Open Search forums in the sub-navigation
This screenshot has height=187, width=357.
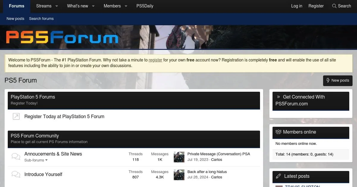coord(41,18)
